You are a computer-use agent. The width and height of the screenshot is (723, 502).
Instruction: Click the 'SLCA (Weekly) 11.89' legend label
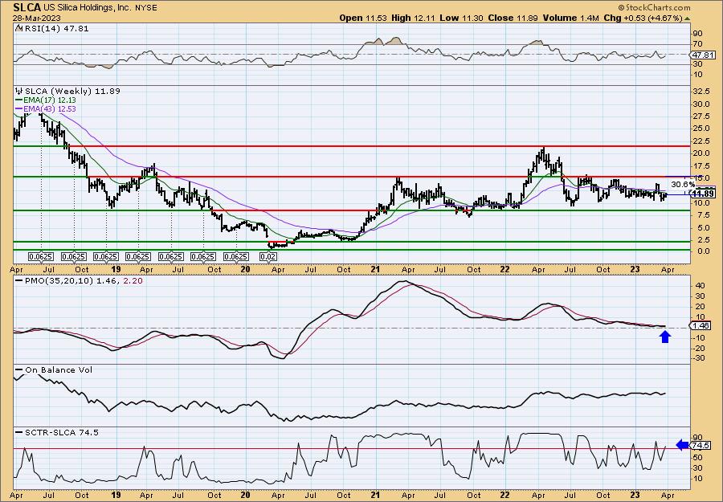(x=72, y=92)
